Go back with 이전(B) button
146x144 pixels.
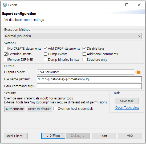(53, 136)
